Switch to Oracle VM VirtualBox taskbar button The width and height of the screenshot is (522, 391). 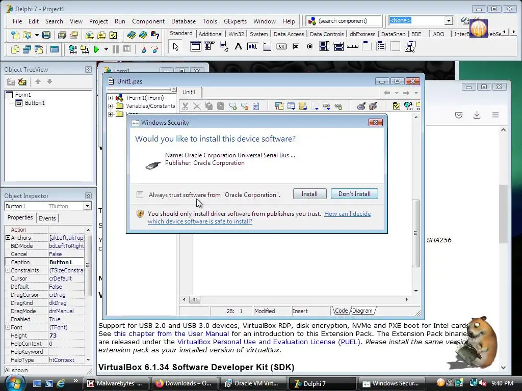pos(252,383)
